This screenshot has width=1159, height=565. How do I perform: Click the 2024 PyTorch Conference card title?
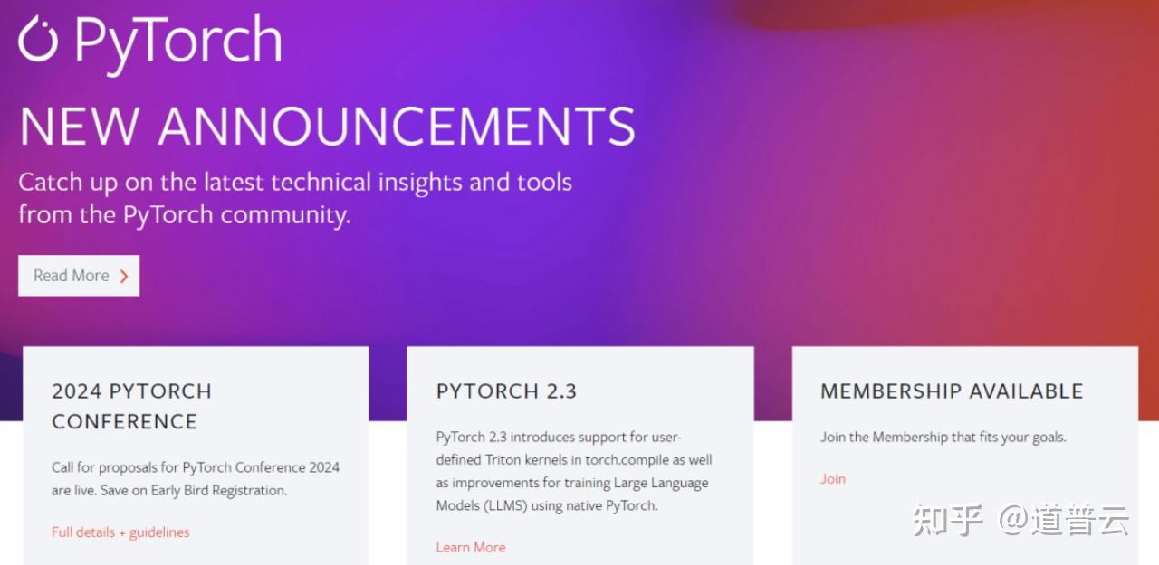click(131, 406)
